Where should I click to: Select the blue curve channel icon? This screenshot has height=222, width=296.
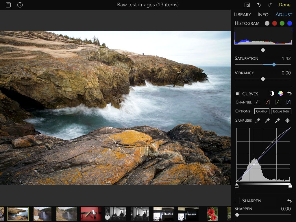coord(288,102)
